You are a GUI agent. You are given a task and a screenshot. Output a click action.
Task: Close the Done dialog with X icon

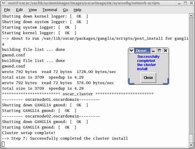[165, 51]
